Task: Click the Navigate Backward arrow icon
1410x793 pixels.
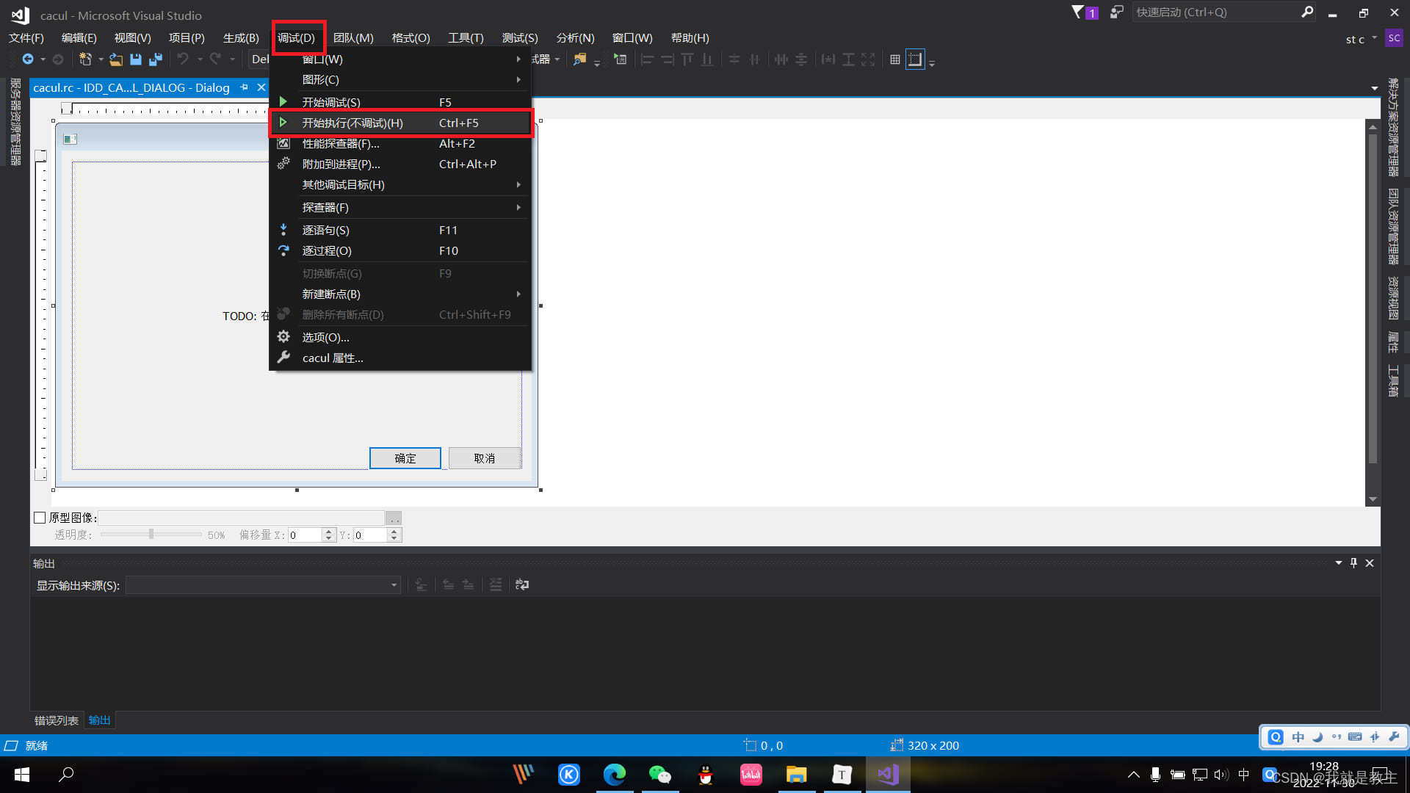Action: 28,59
